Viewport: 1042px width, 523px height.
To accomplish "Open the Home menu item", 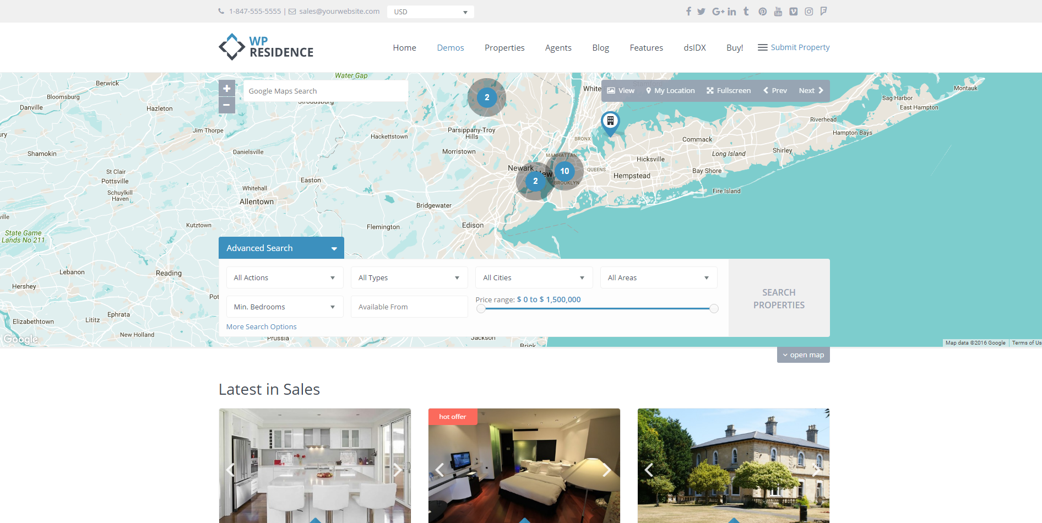I will pos(404,48).
